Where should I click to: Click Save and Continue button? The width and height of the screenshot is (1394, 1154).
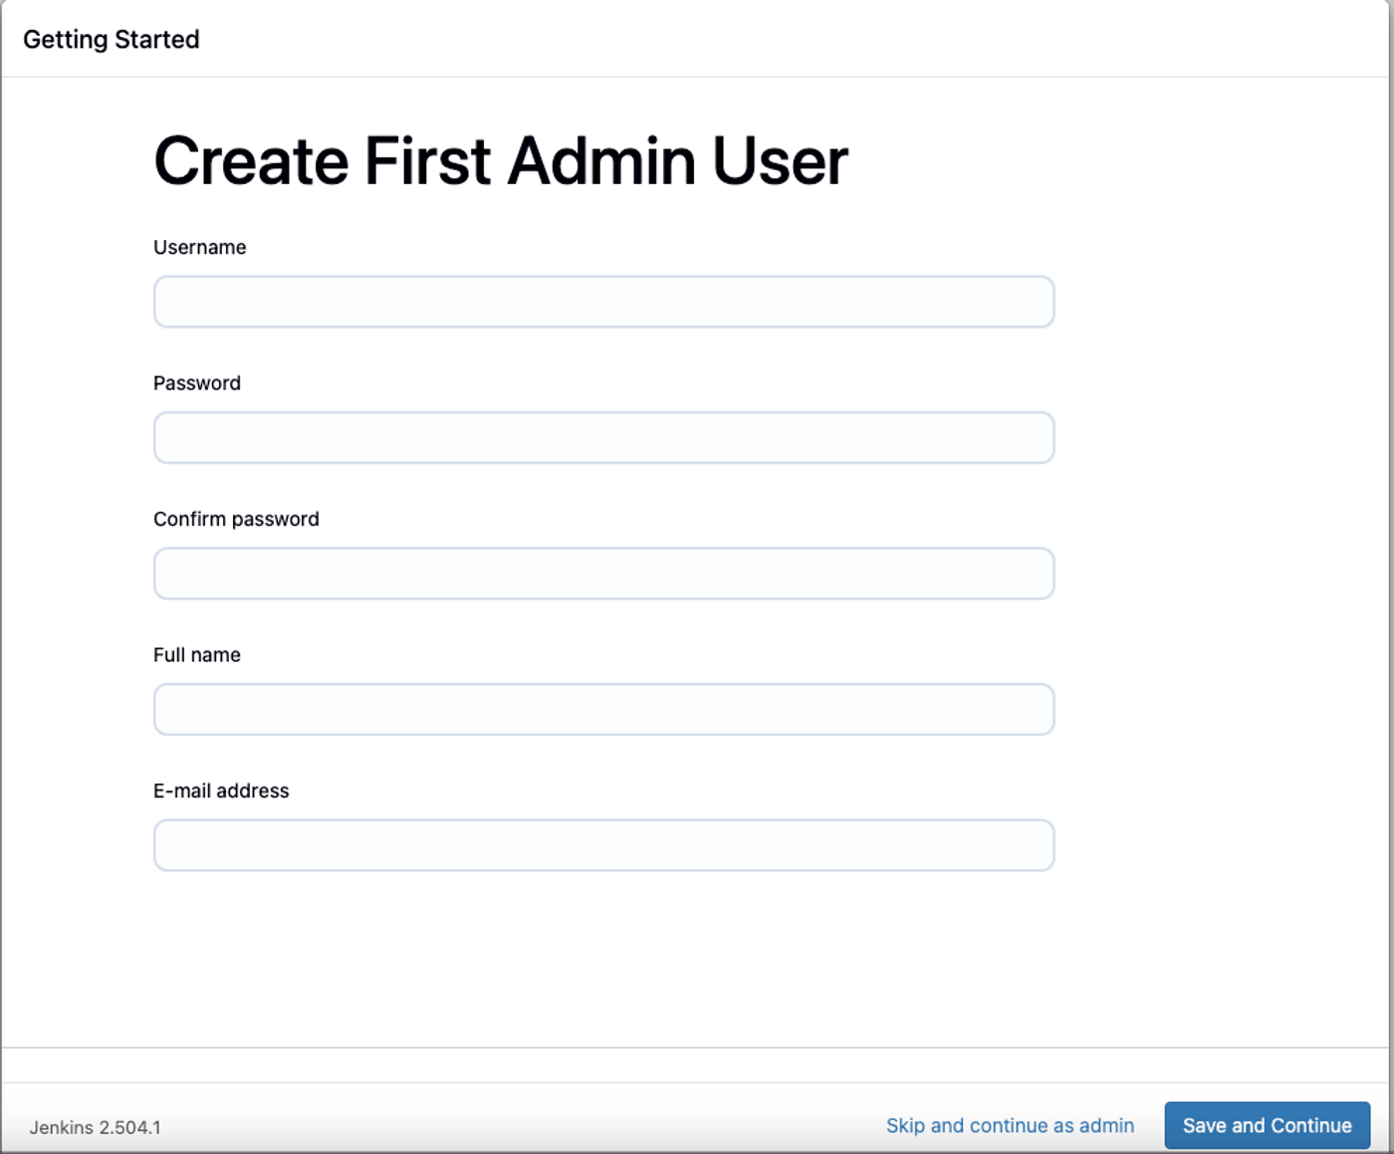1268,1125
